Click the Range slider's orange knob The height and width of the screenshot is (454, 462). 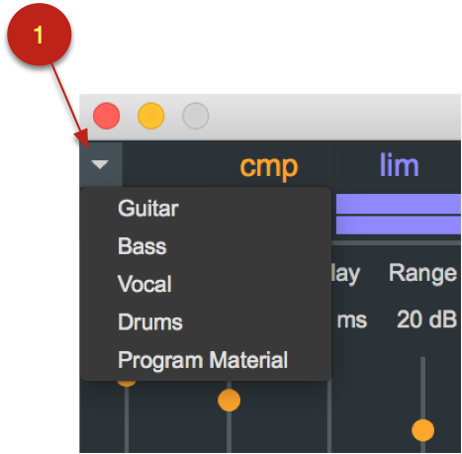point(422,430)
